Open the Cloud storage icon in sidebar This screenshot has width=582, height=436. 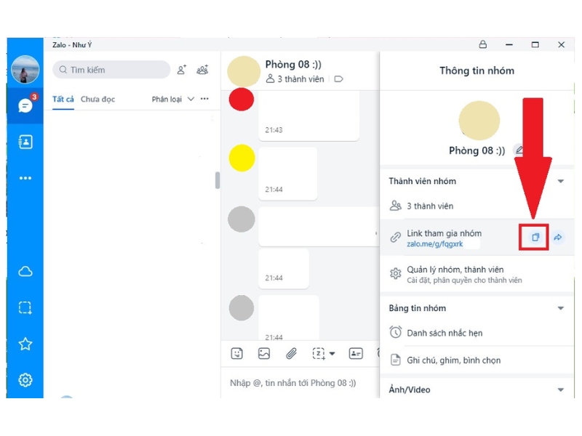pyautogui.click(x=25, y=271)
